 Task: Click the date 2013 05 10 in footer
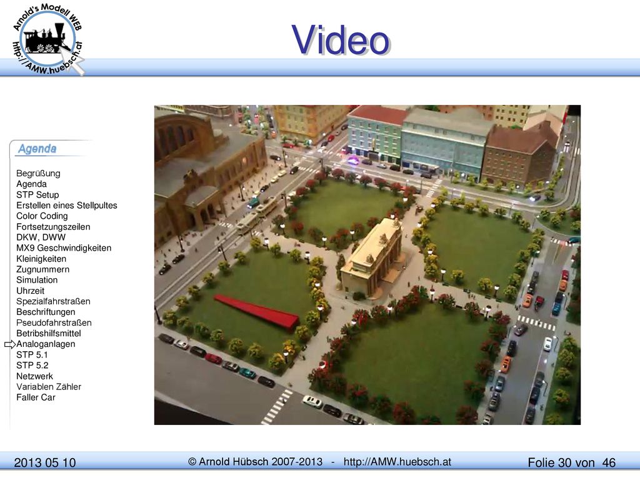pos(45,462)
